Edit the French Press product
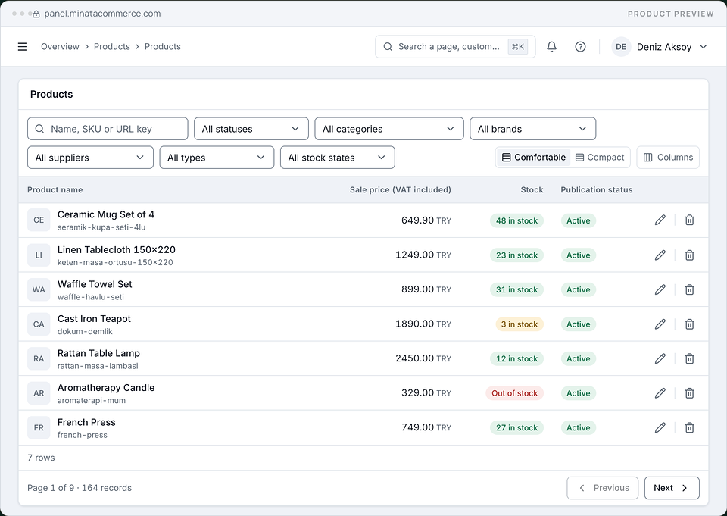Viewport: 727px width, 516px height. [x=660, y=427]
